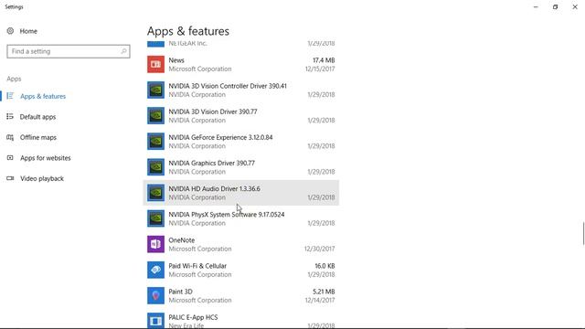Screen dimensions: 585x329
Task: Click NVIDIA 3D Vision Driver 390.77 text
Action: [x=213, y=111]
